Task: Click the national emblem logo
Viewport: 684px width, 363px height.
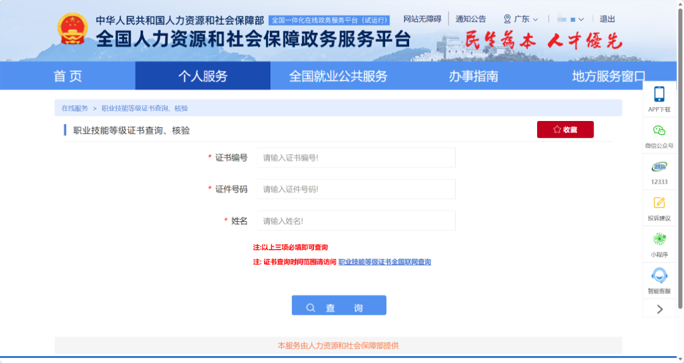Action: pos(73,30)
